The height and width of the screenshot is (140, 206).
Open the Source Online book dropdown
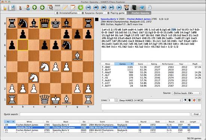pos(187,93)
